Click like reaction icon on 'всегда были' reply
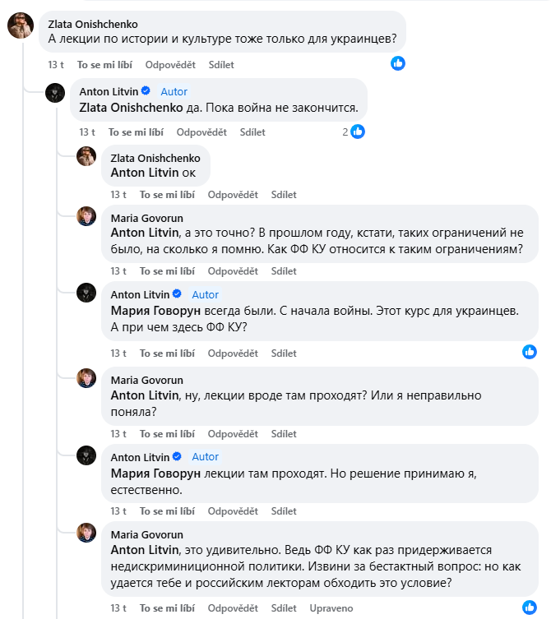The width and height of the screenshot is (551, 619). click(x=530, y=352)
